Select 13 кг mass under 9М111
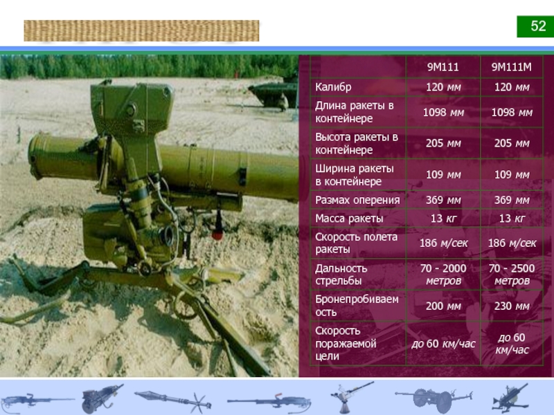This screenshot has height=415, width=554. pyautogui.click(x=443, y=219)
